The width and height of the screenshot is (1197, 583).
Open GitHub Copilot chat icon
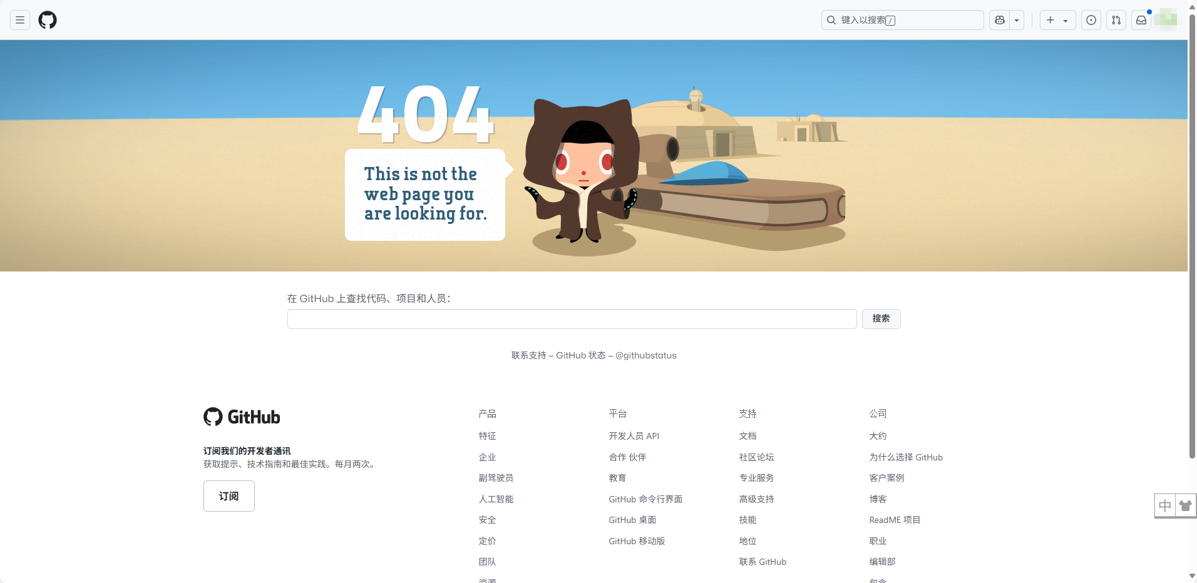coord(1000,20)
